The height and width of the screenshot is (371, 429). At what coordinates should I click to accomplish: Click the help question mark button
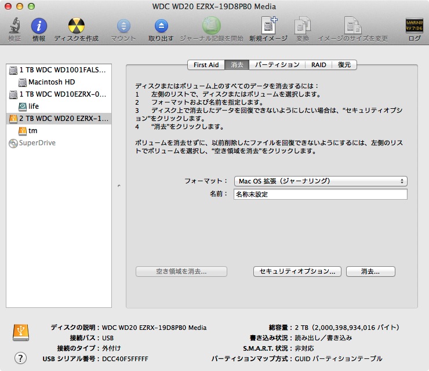(x=21, y=358)
